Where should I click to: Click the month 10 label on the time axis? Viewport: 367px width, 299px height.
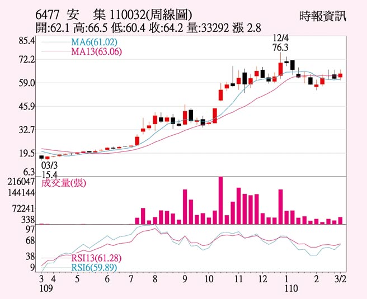pyautogui.click(x=208, y=279)
